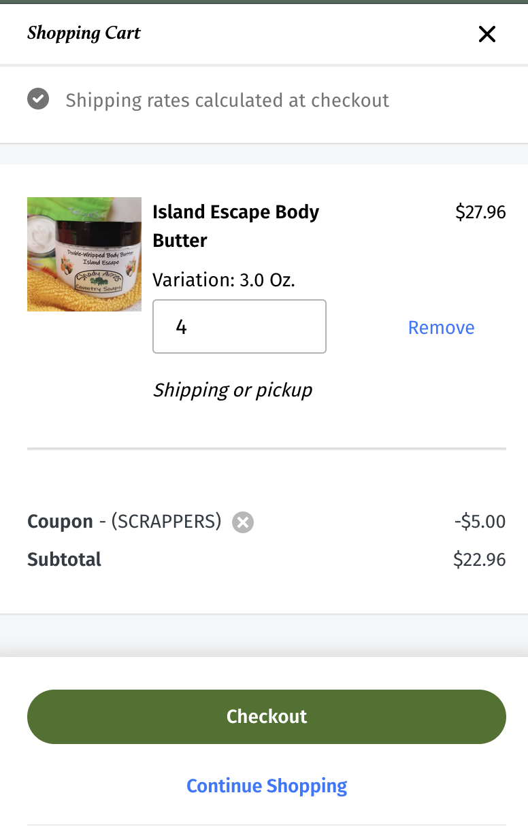Click the bold Subtotal label
The width and height of the screenshot is (528, 827).
coord(64,560)
